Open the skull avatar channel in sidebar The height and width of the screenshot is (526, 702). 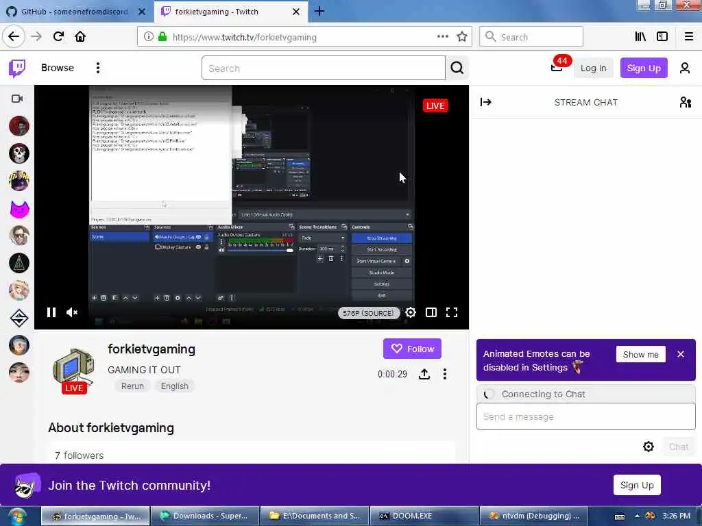click(19, 153)
